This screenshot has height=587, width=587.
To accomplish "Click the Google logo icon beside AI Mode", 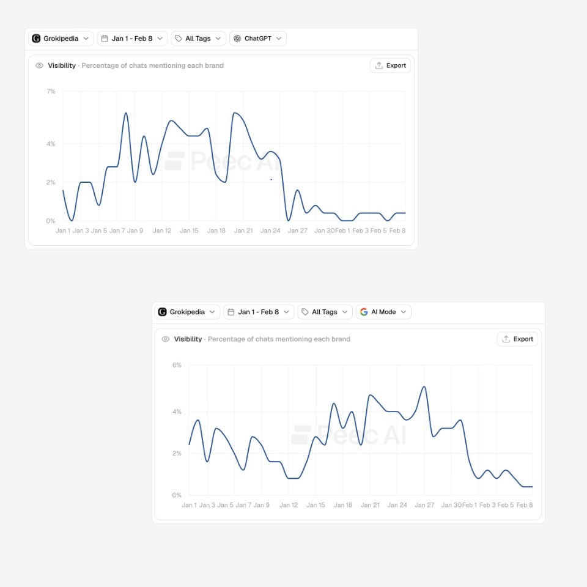I will [x=364, y=312].
